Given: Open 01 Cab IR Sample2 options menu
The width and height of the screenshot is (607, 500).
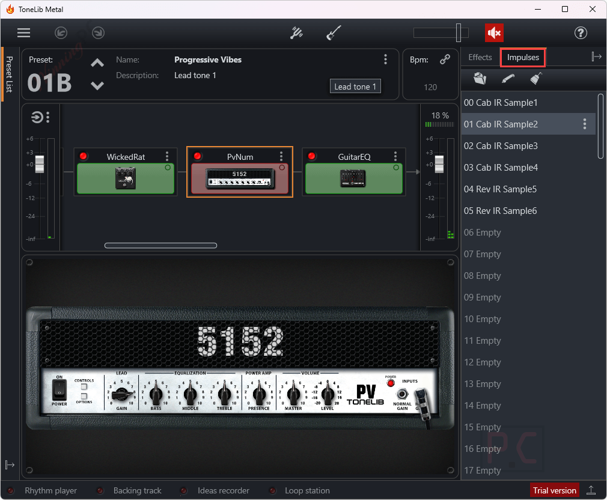Looking at the screenshot, I should 585,124.
